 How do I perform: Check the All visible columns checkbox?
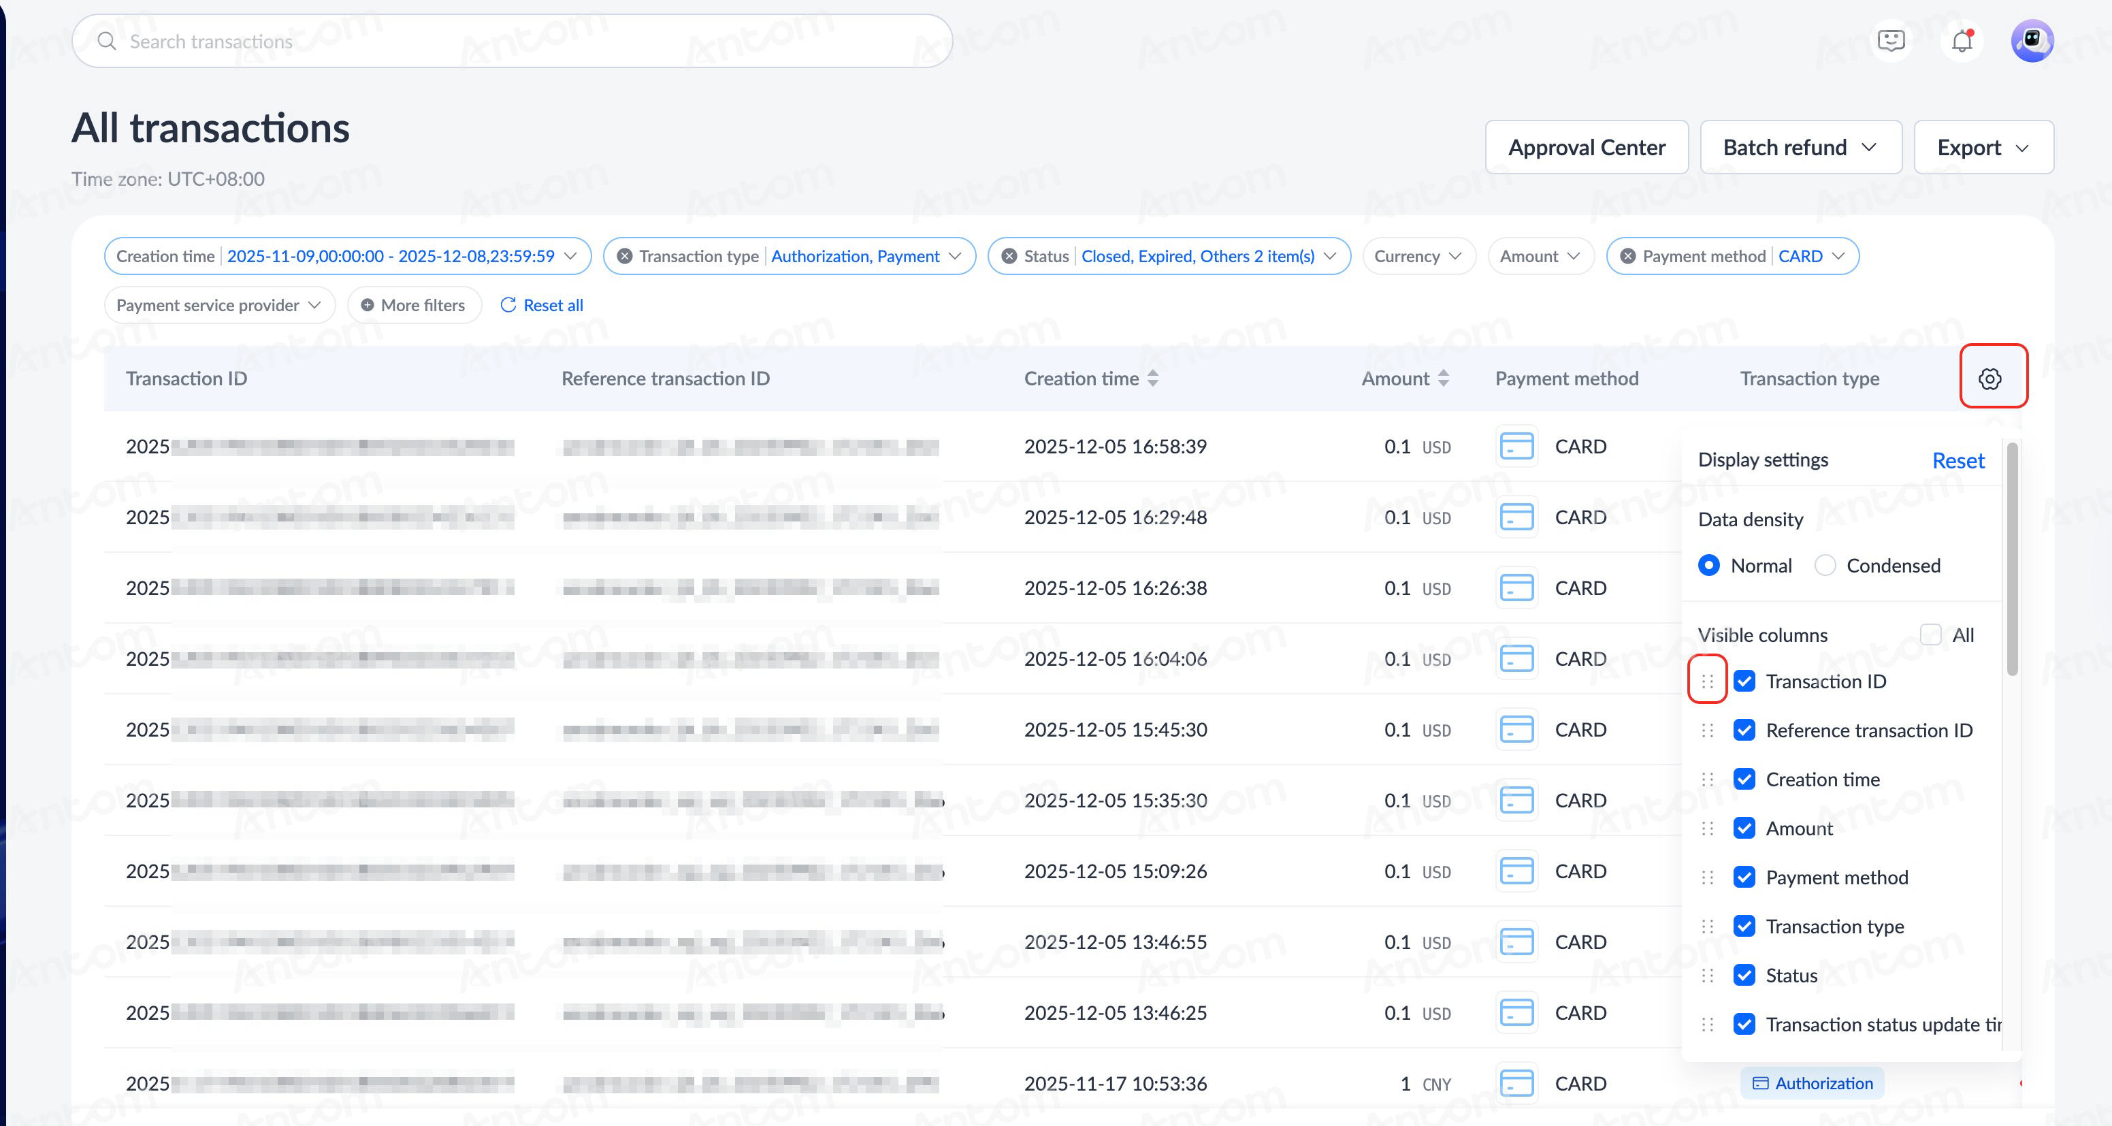coord(1931,634)
